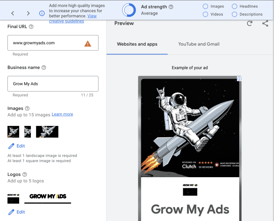The width and height of the screenshot is (274, 221).
Task: Open help icon next to Logos heading
Action: pos(25,174)
